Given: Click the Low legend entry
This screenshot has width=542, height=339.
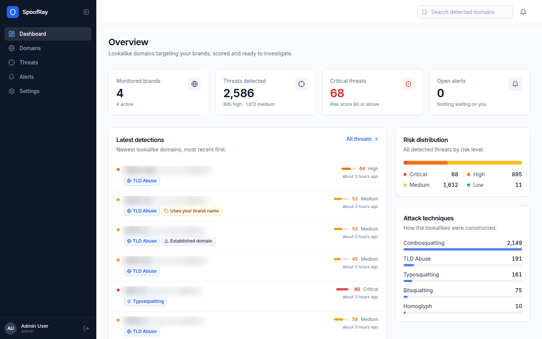Looking at the screenshot, I should coord(495,185).
